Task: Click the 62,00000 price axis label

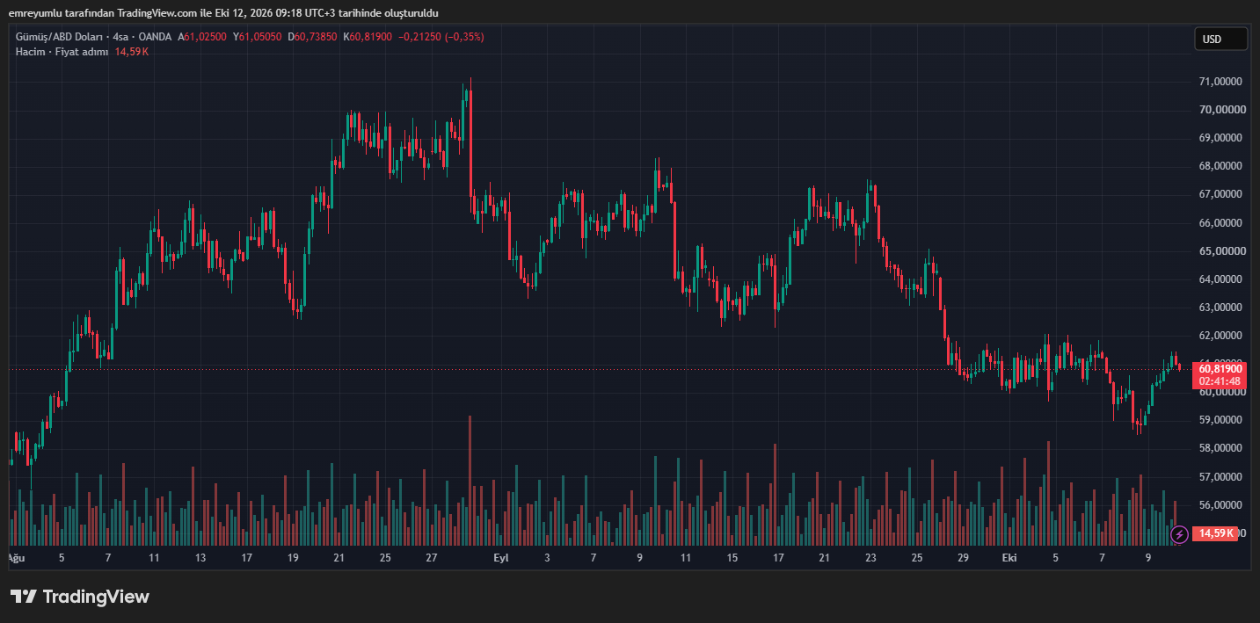Action: [x=1220, y=336]
